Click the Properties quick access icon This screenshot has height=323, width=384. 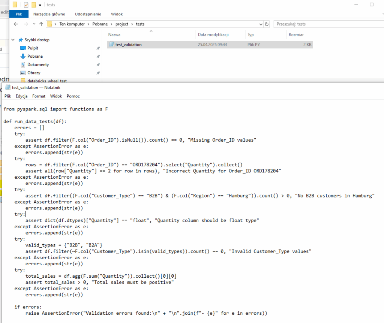click(26, 5)
